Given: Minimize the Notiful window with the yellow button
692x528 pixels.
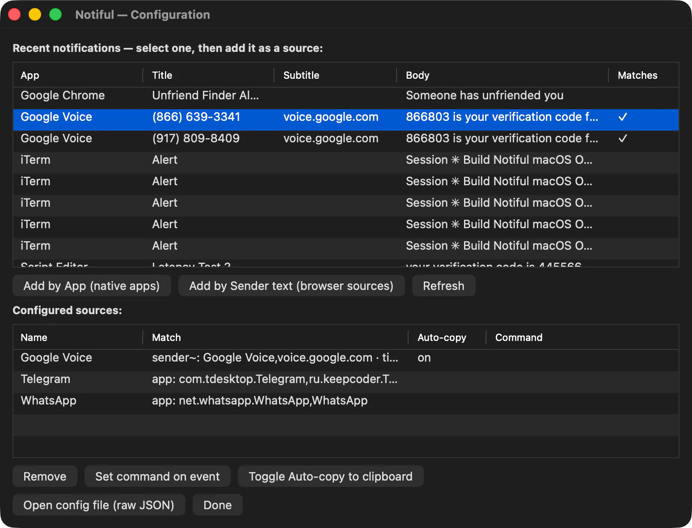Looking at the screenshot, I should (x=35, y=14).
